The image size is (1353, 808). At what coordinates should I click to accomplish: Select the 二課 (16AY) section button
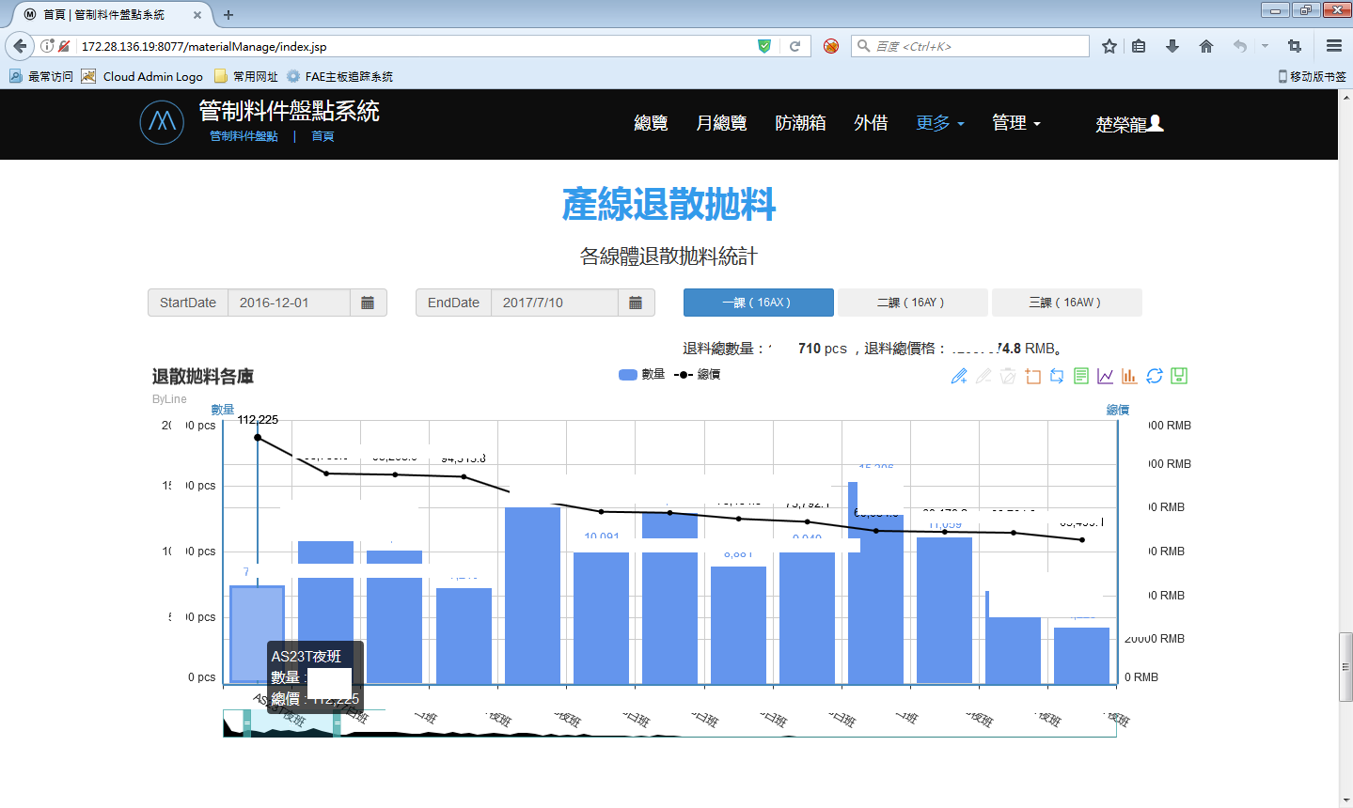pyautogui.click(x=911, y=303)
